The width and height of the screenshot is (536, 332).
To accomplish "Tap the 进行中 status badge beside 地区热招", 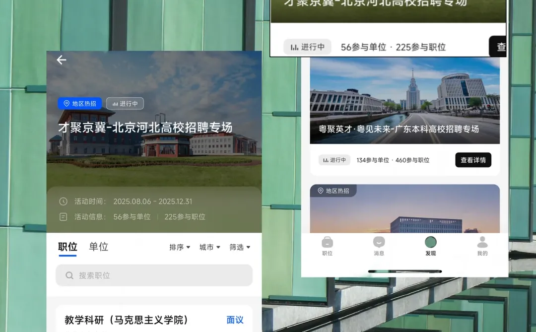I will 125,104.
